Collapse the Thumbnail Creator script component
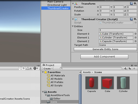 tap(73, 19)
